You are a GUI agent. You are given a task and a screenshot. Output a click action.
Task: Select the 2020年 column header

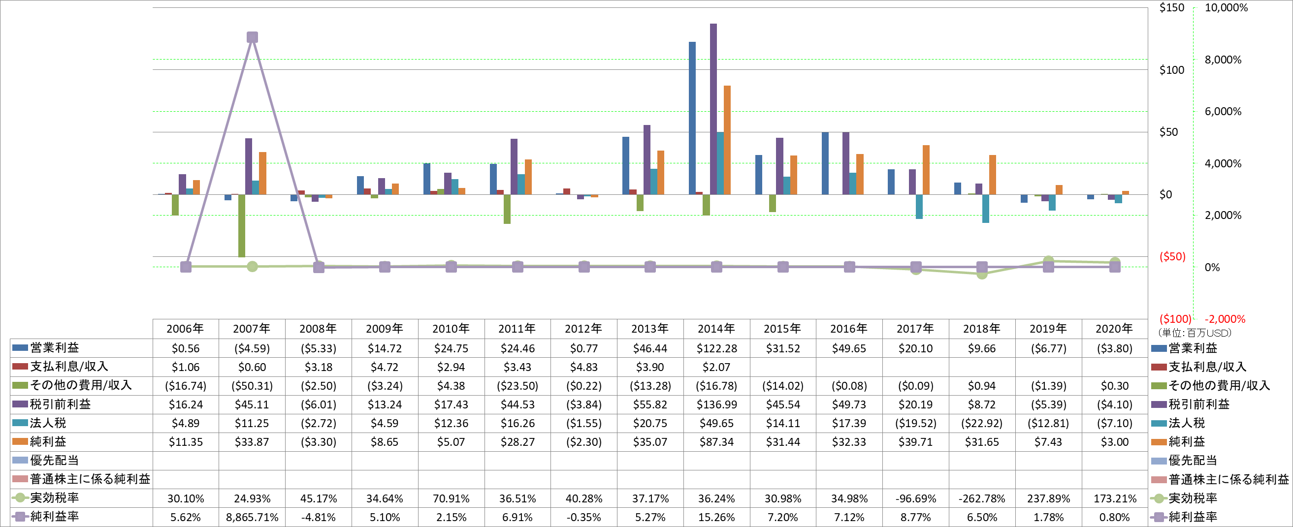tap(1115, 329)
